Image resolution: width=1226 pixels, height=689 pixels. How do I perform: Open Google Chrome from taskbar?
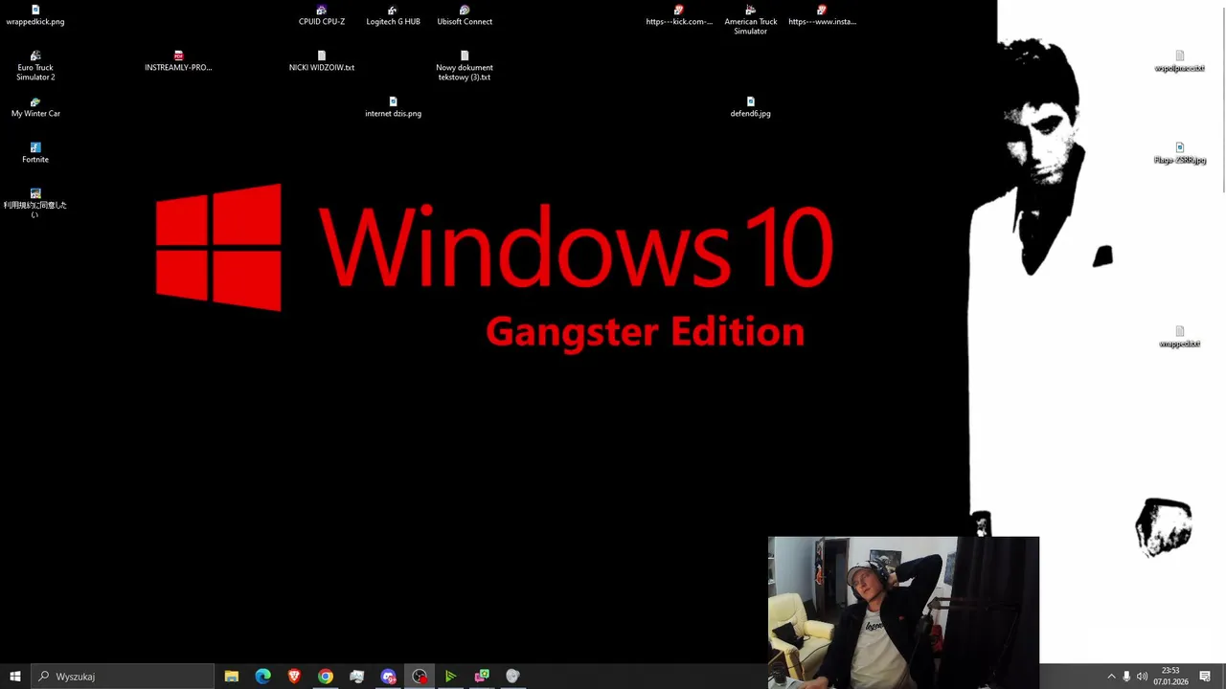coord(326,677)
